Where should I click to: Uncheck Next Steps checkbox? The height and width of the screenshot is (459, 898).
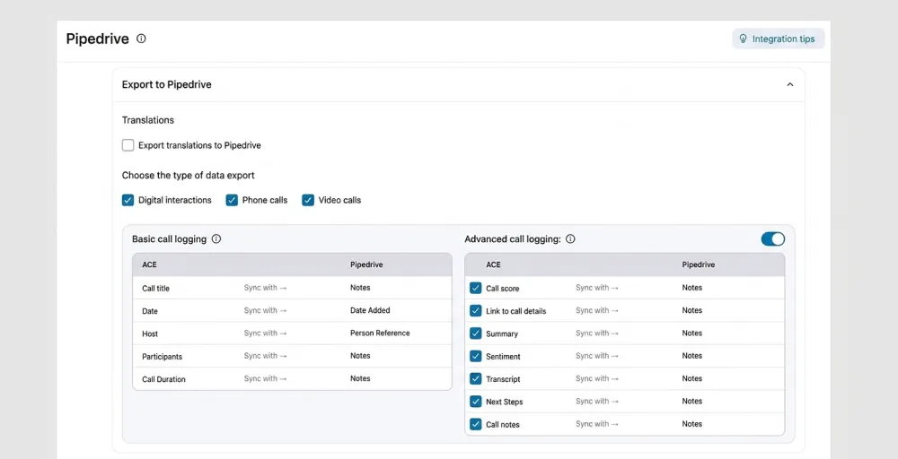tap(475, 402)
